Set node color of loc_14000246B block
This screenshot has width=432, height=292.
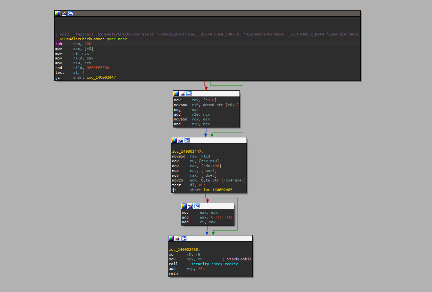click(x=171, y=238)
